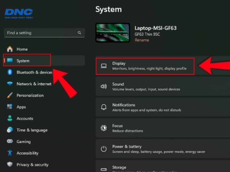Click the Personalization paintbrush icon
230x172 pixels.
[10, 95]
